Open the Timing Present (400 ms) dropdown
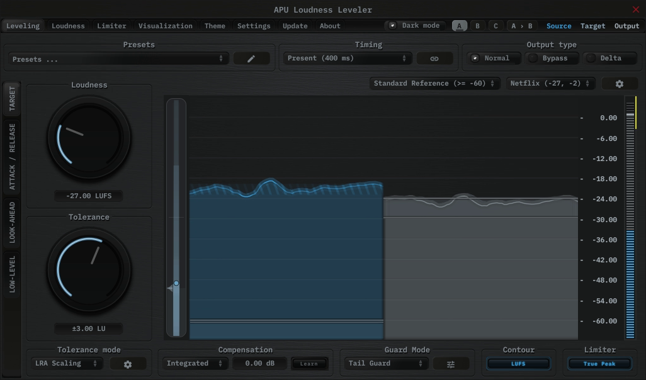Screen dimensions: 646x380 click(346, 59)
